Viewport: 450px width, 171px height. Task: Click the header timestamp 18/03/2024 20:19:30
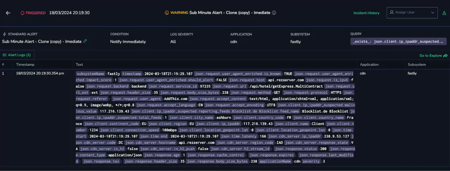point(69,13)
